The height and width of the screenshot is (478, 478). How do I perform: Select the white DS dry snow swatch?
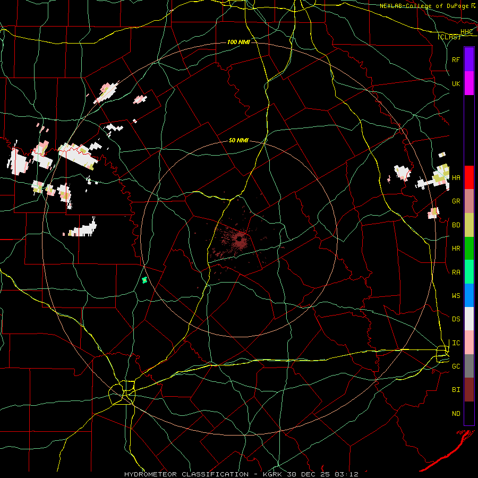pos(469,319)
